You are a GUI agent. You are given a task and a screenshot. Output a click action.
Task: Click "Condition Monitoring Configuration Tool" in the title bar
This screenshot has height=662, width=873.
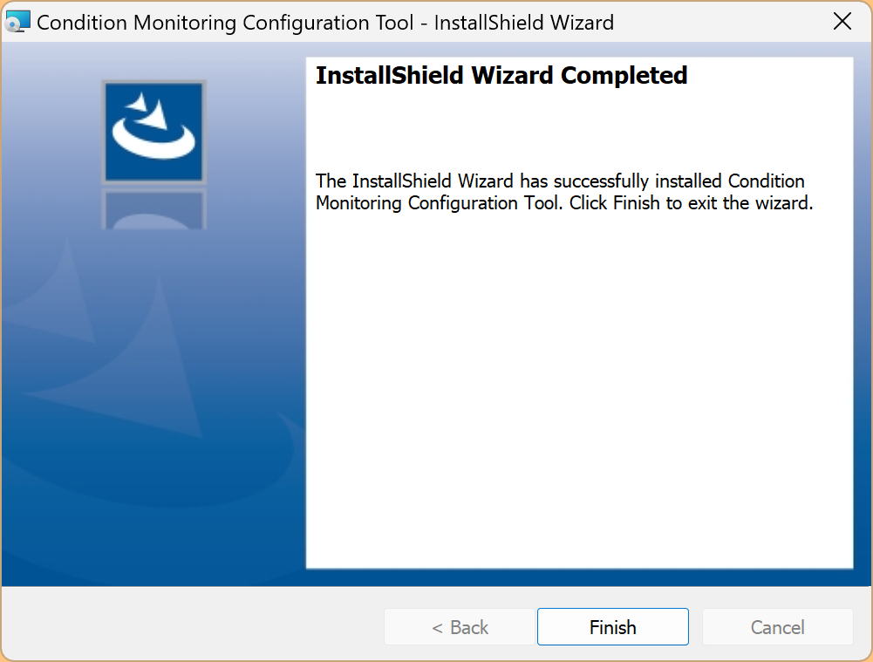click(225, 22)
